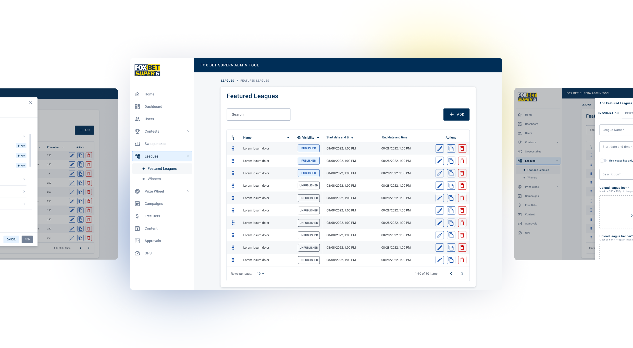Viewport: 633px width, 348px height.
Task: Click the grey ADD button beside CANCEL
Action: (x=27, y=239)
